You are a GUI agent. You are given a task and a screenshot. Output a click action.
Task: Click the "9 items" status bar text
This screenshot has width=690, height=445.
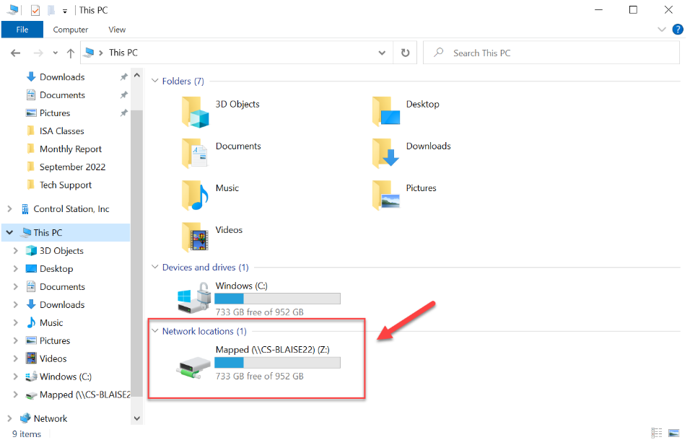pyautogui.click(x=27, y=434)
